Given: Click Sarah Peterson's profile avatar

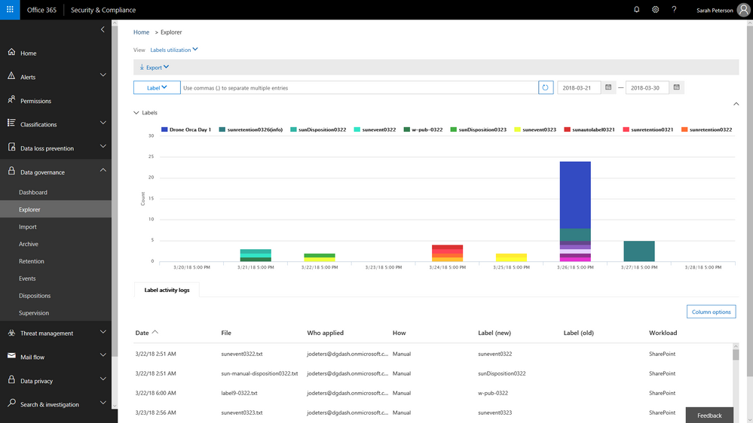Looking at the screenshot, I should point(743,10).
